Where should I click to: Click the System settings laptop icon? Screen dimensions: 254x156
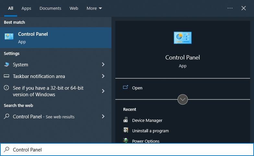click(x=6, y=64)
